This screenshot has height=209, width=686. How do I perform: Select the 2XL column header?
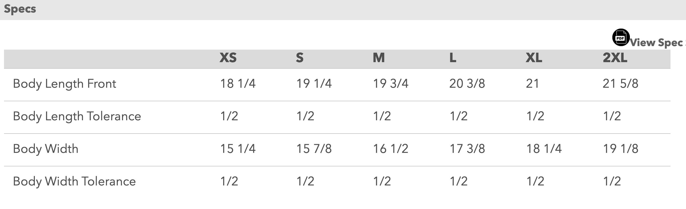point(615,58)
